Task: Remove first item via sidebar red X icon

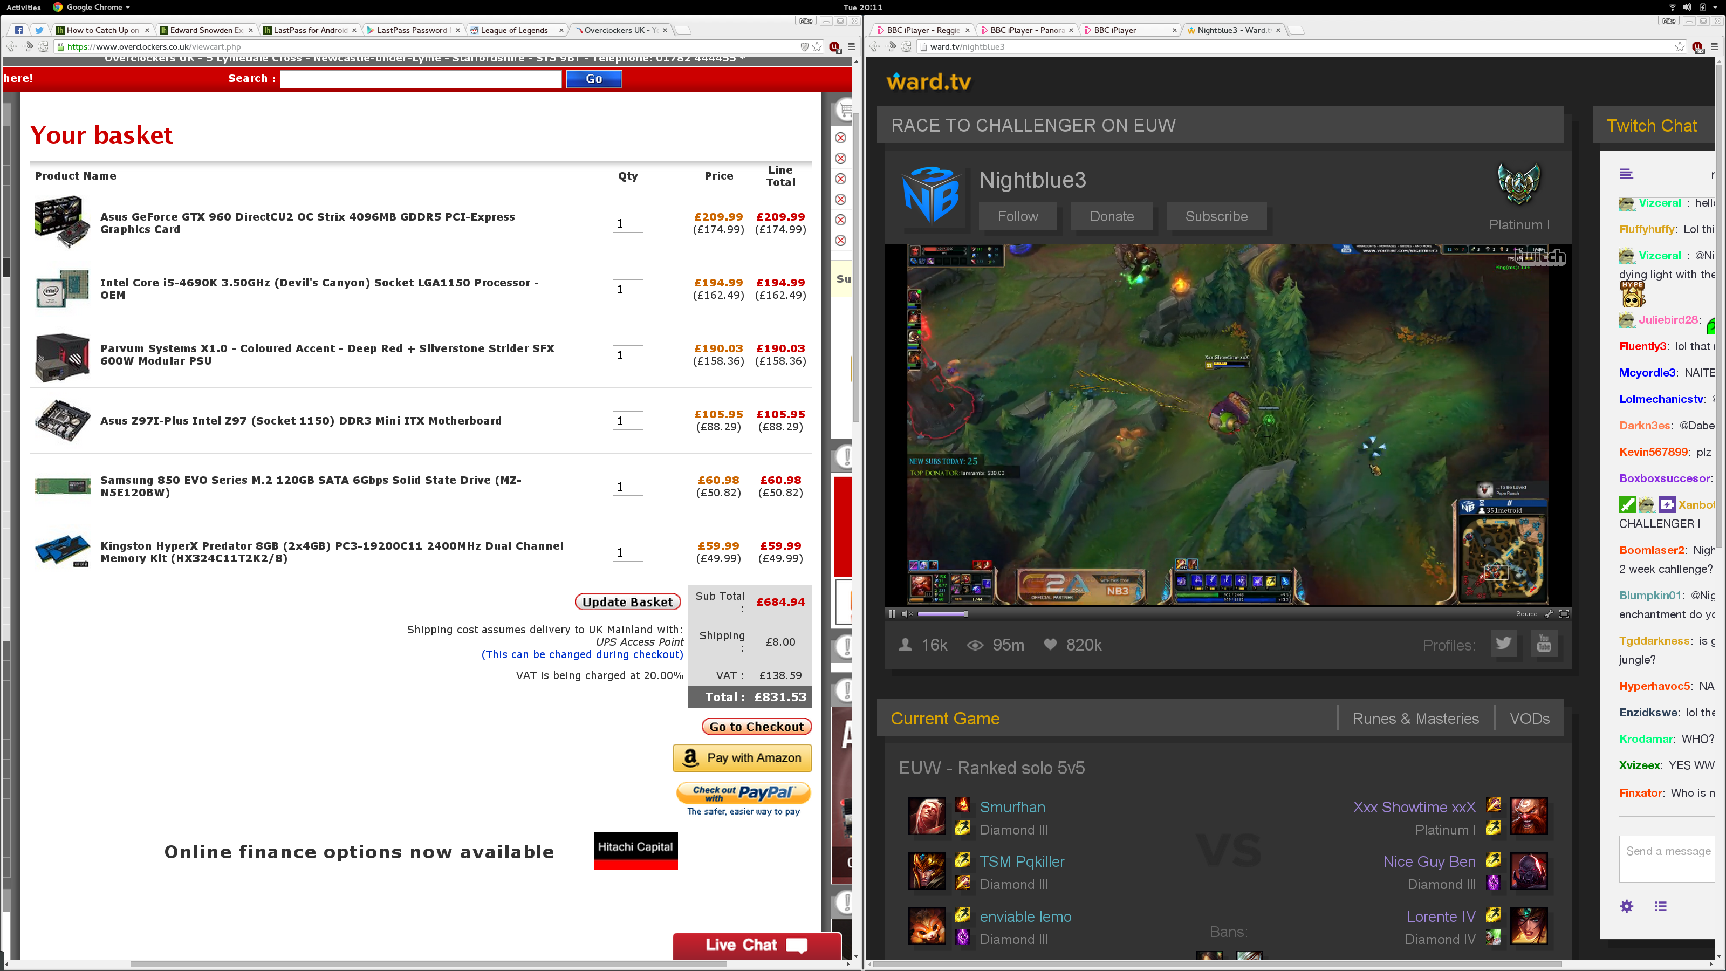Action: coord(840,138)
